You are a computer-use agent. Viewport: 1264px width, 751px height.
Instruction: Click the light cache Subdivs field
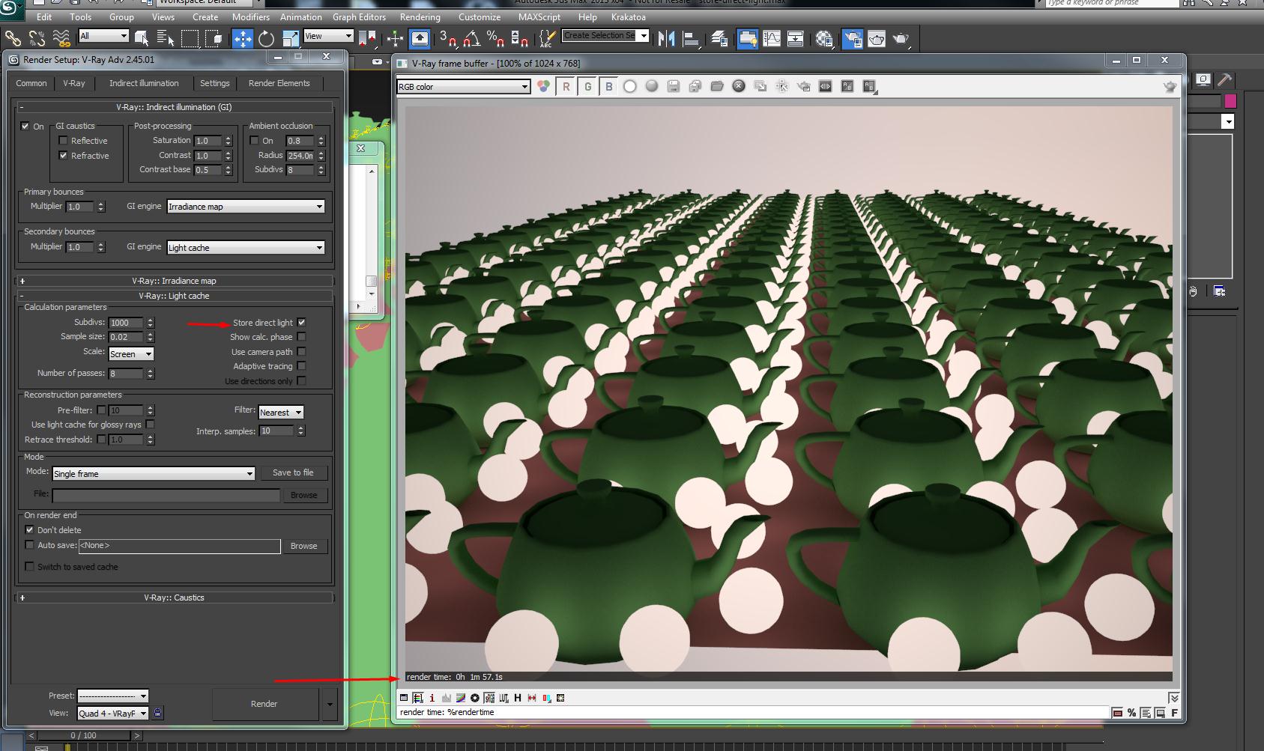pyautogui.click(x=127, y=323)
